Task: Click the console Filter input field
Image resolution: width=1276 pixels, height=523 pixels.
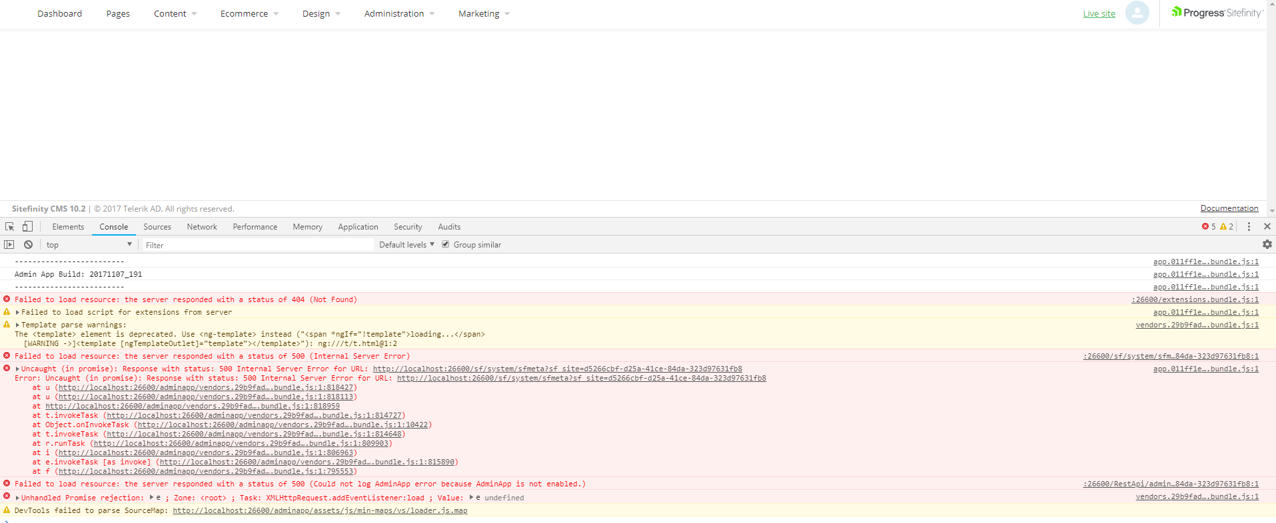Action: 259,245
